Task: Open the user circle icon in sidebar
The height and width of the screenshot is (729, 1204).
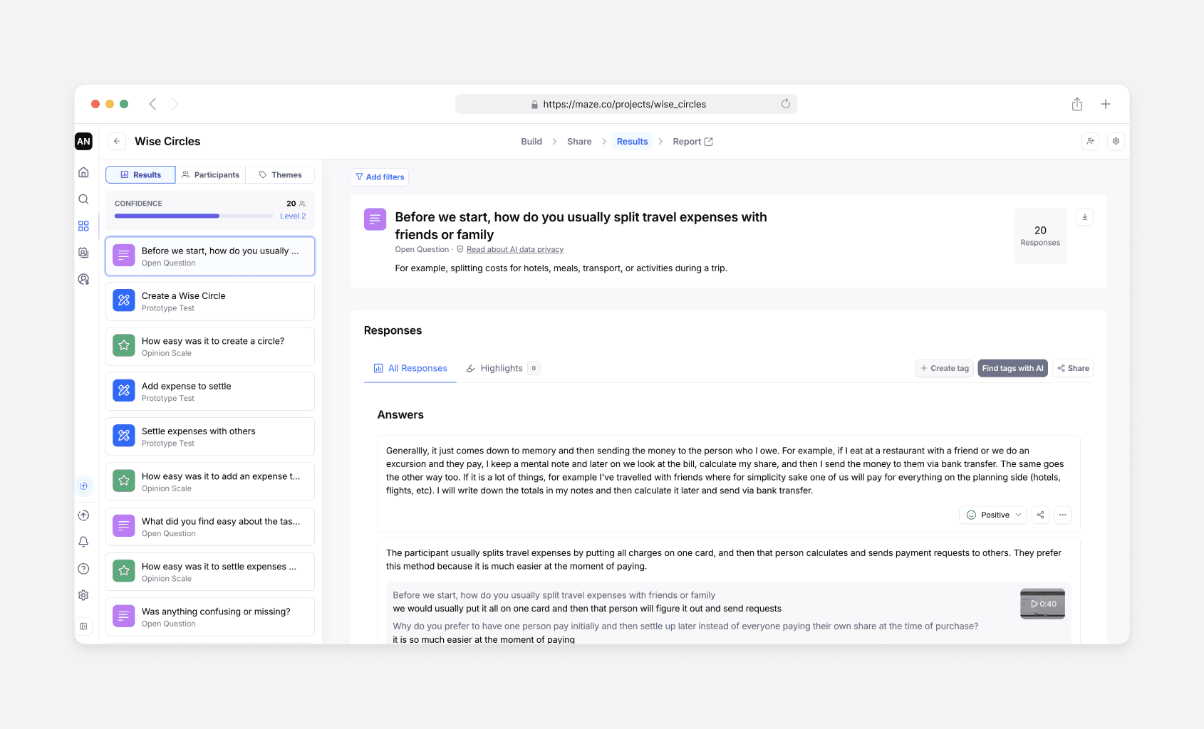Action: 83,279
